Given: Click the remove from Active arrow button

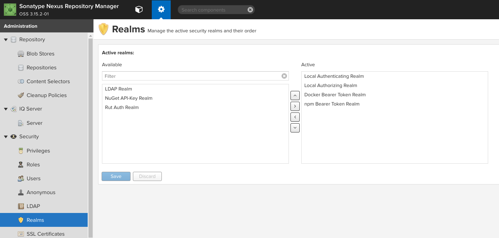Looking at the screenshot, I should click(295, 117).
